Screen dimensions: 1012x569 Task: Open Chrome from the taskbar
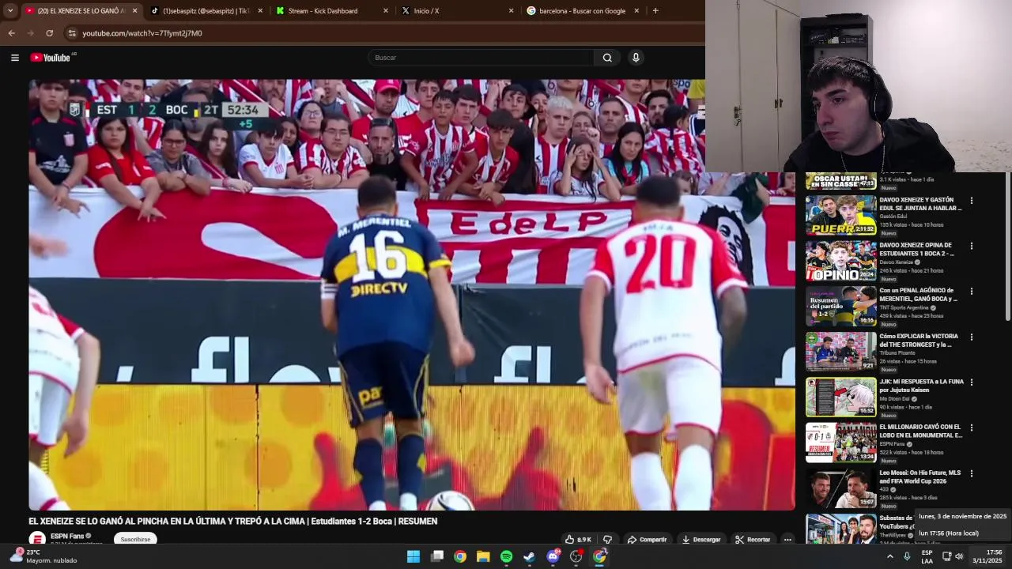click(x=460, y=556)
